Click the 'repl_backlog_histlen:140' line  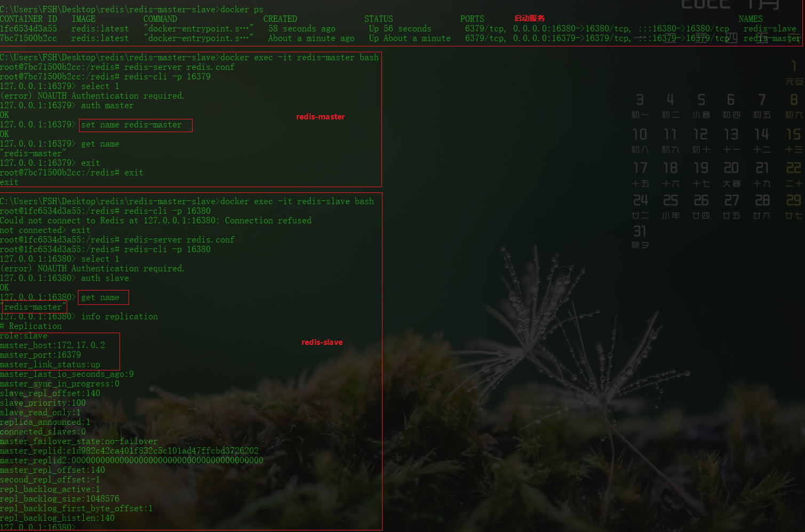(x=58, y=518)
